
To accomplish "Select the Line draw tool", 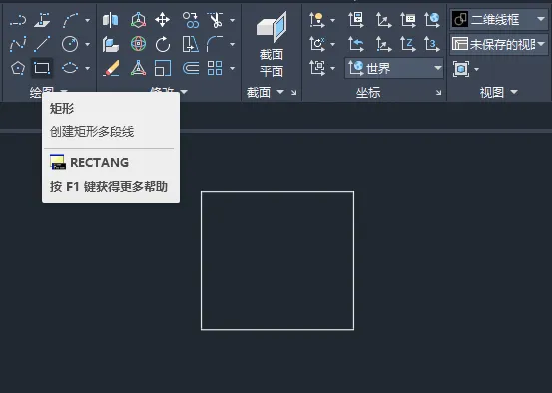I will click(x=42, y=44).
